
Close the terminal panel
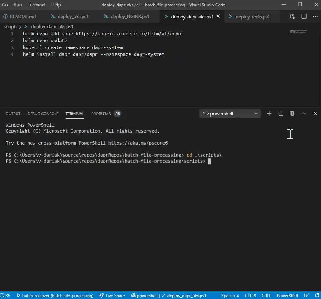[315, 113]
